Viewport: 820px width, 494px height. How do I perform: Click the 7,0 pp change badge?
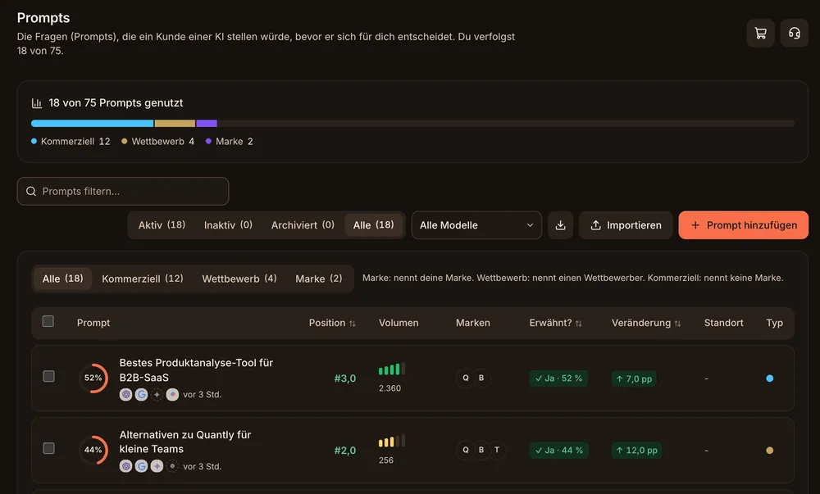click(x=634, y=378)
